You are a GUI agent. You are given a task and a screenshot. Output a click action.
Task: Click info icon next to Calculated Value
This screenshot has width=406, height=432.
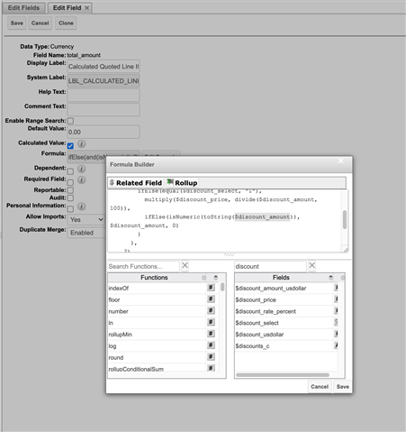[82, 144]
